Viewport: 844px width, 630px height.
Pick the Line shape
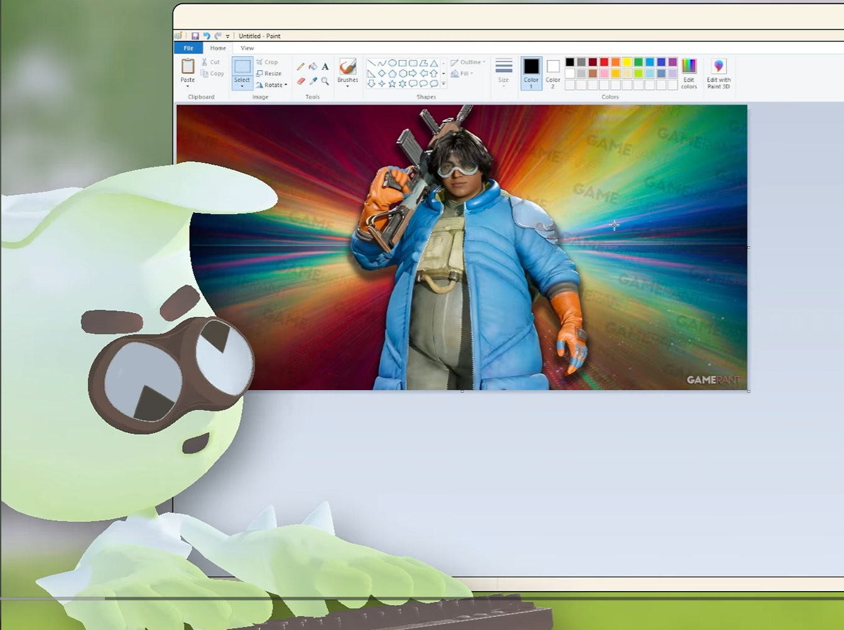371,63
